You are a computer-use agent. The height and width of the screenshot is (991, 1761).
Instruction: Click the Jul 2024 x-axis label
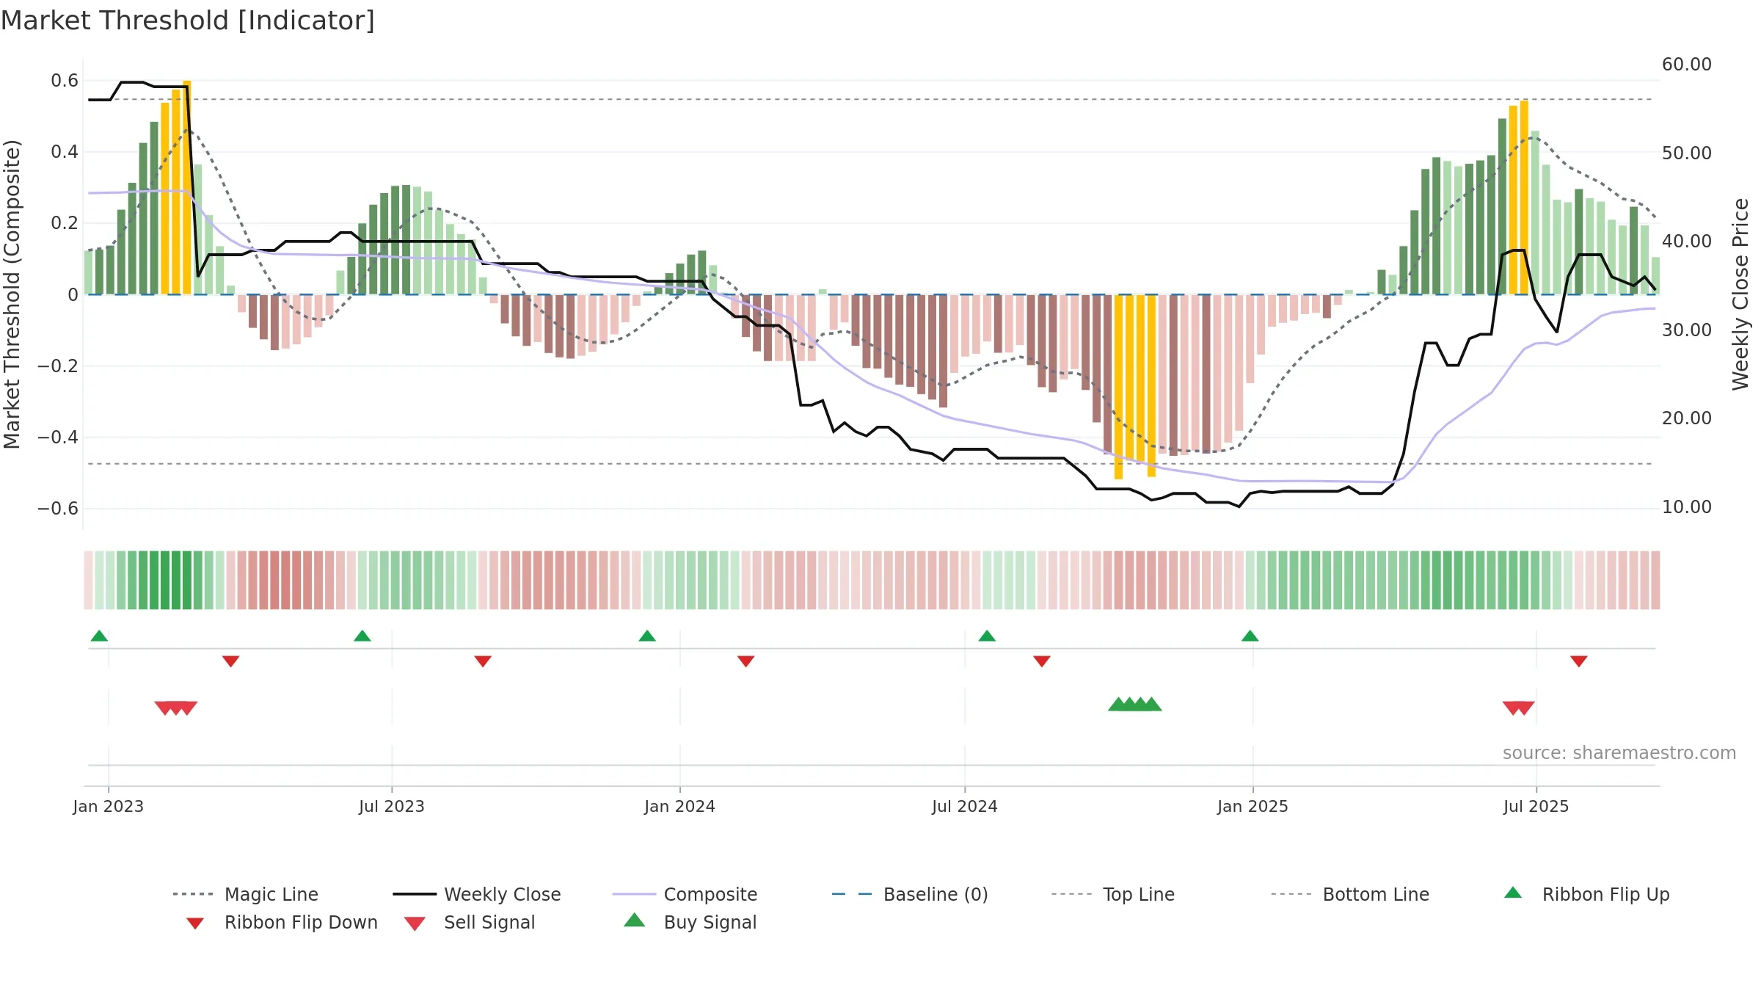tap(965, 806)
